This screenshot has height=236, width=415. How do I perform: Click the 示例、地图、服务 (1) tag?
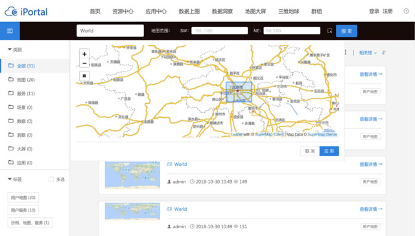tap(30, 223)
